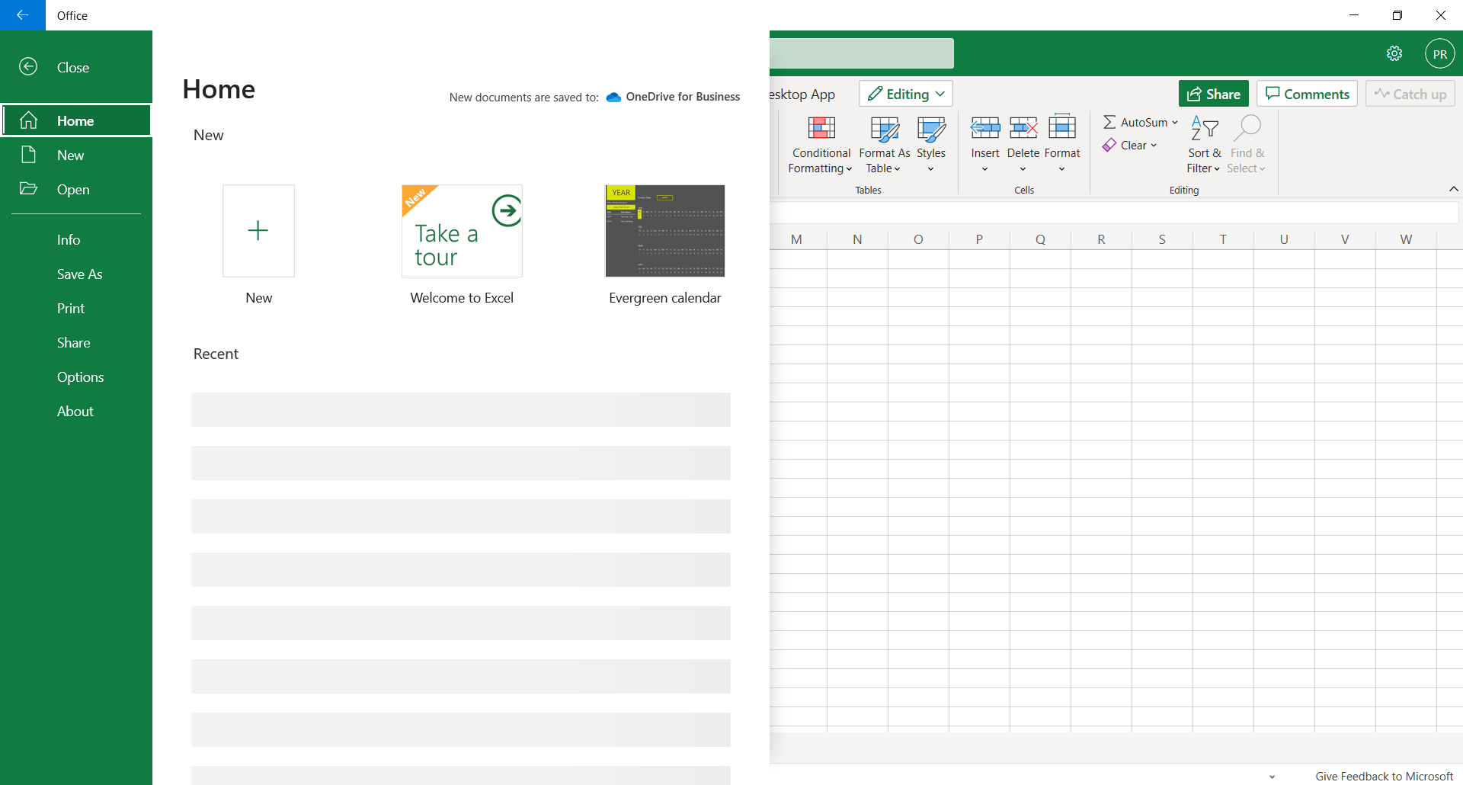The height and width of the screenshot is (785, 1463).
Task: Expand the Clear dropdown arrow
Action: pyautogui.click(x=1154, y=145)
